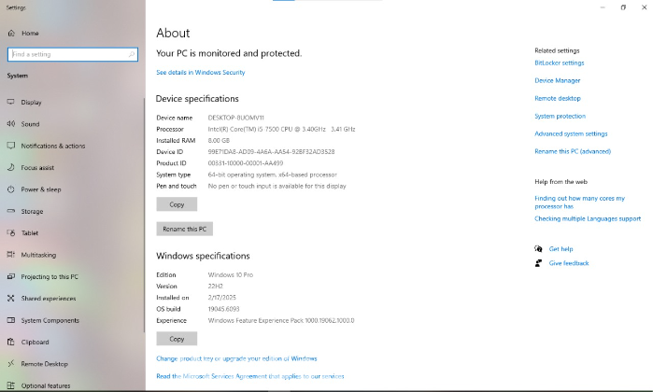The height and width of the screenshot is (392, 653).
Task: Select the Display monitor icon
Action: [11, 102]
